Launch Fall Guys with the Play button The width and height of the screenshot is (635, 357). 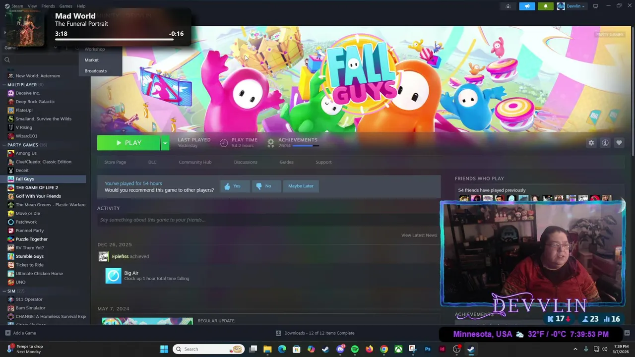128,143
